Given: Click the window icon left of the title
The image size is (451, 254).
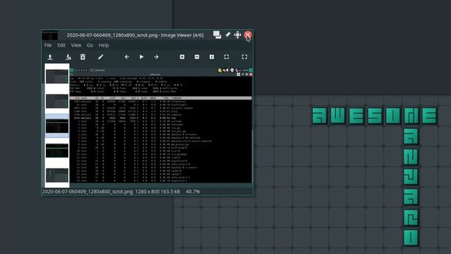Looking at the screenshot, I should 50,35.
